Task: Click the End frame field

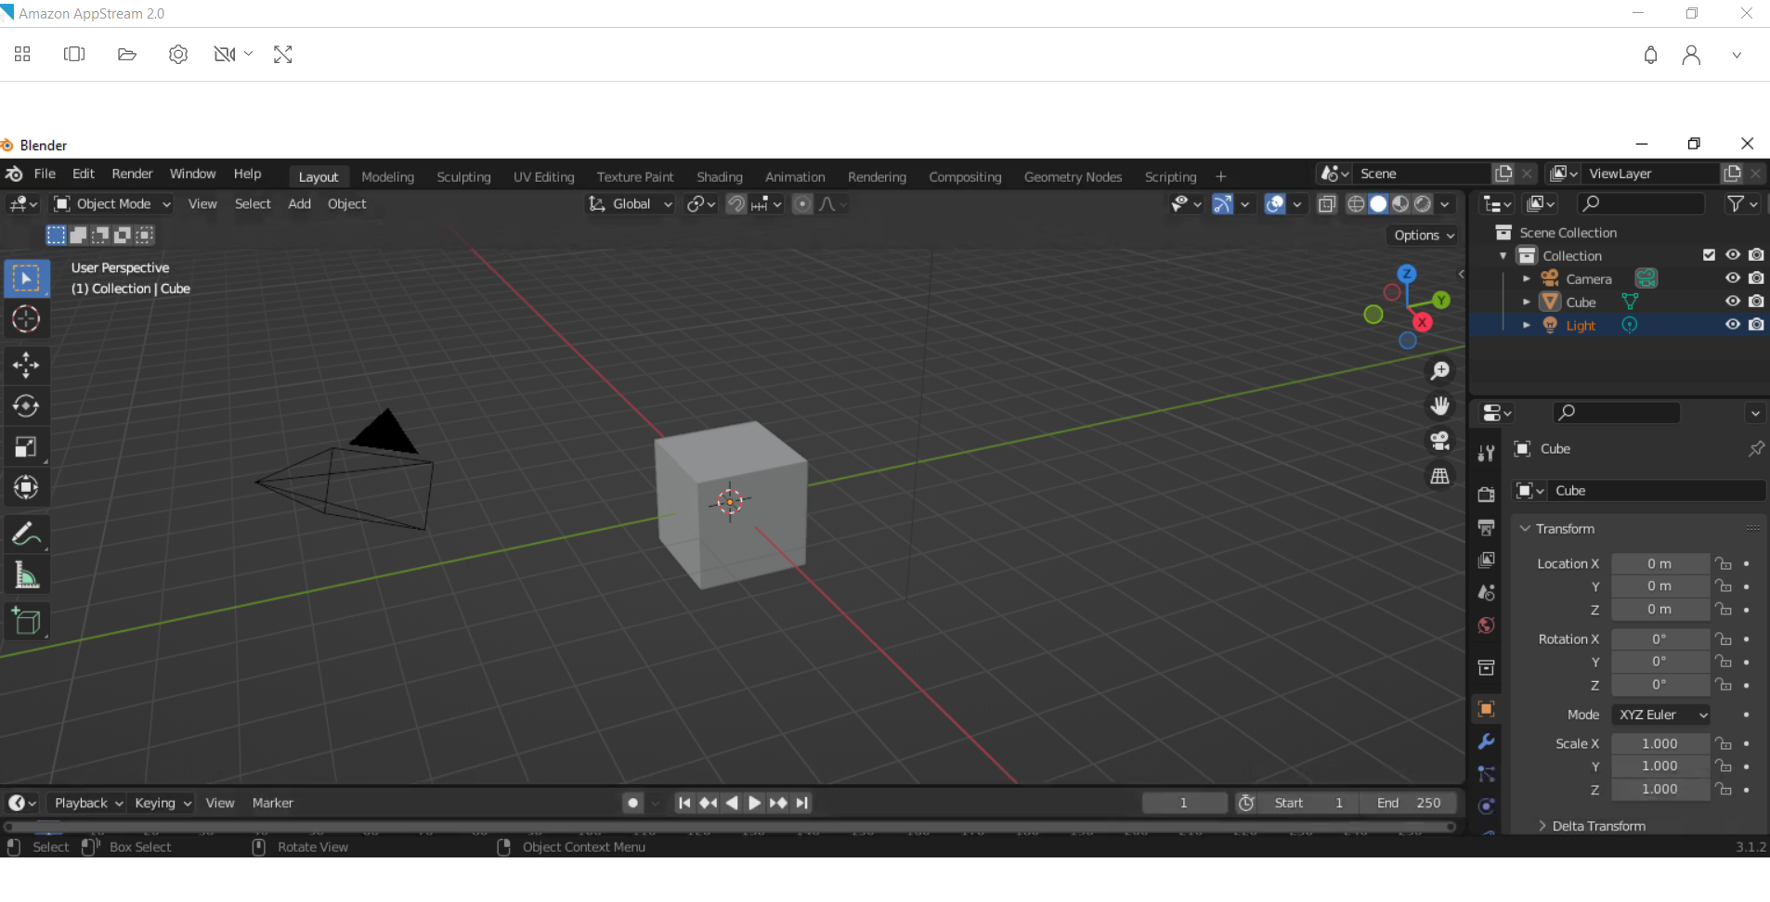Action: (x=1408, y=803)
